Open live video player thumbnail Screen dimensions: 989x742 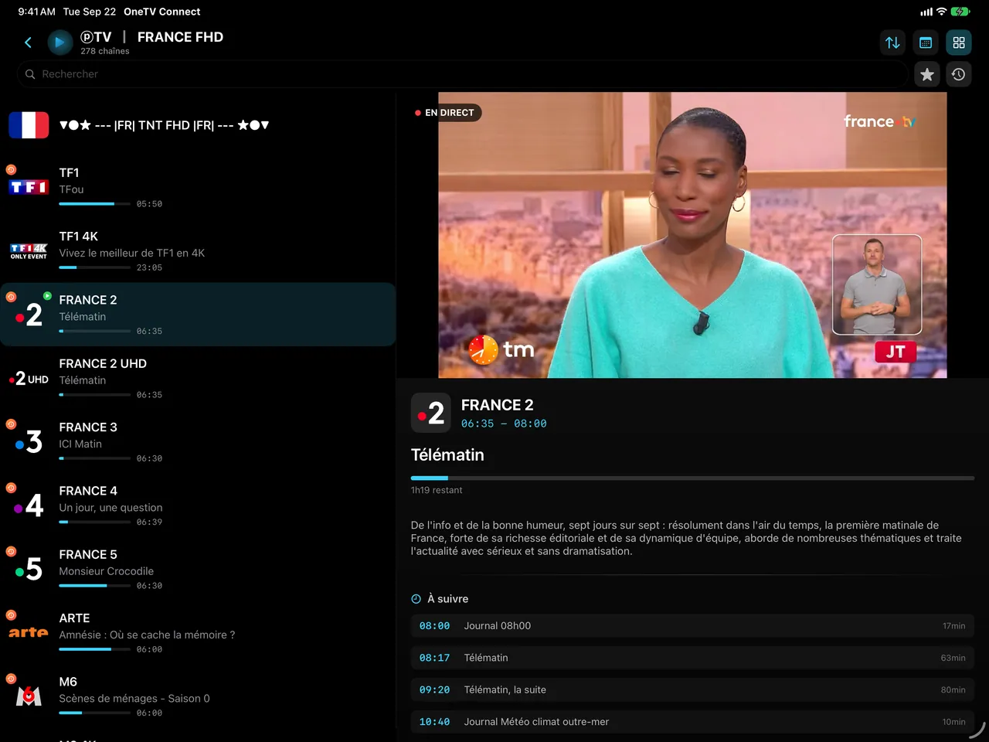pos(692,235)
